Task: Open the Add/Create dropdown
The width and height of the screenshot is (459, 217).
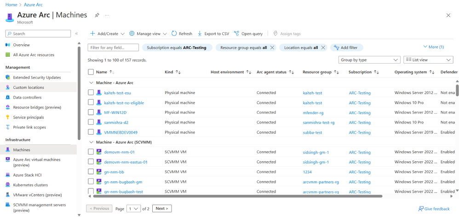Action: coord(108,34)
